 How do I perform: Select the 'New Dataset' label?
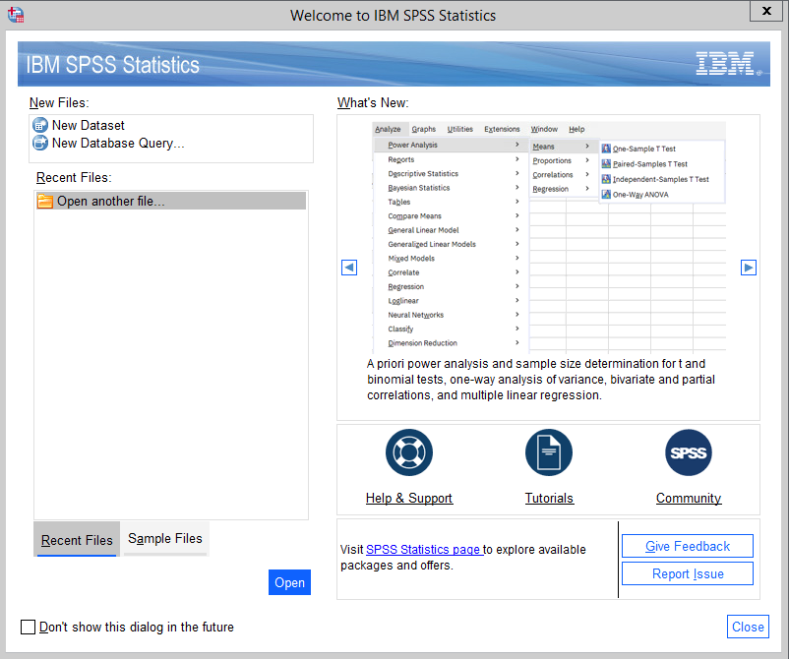point(89,125)
